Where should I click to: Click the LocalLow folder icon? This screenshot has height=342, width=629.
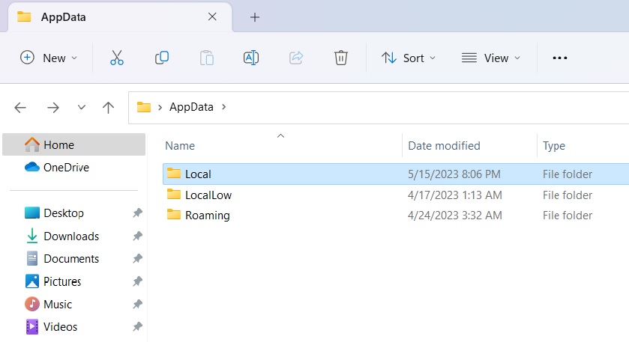pyautogui.click(x=174, y=194)
